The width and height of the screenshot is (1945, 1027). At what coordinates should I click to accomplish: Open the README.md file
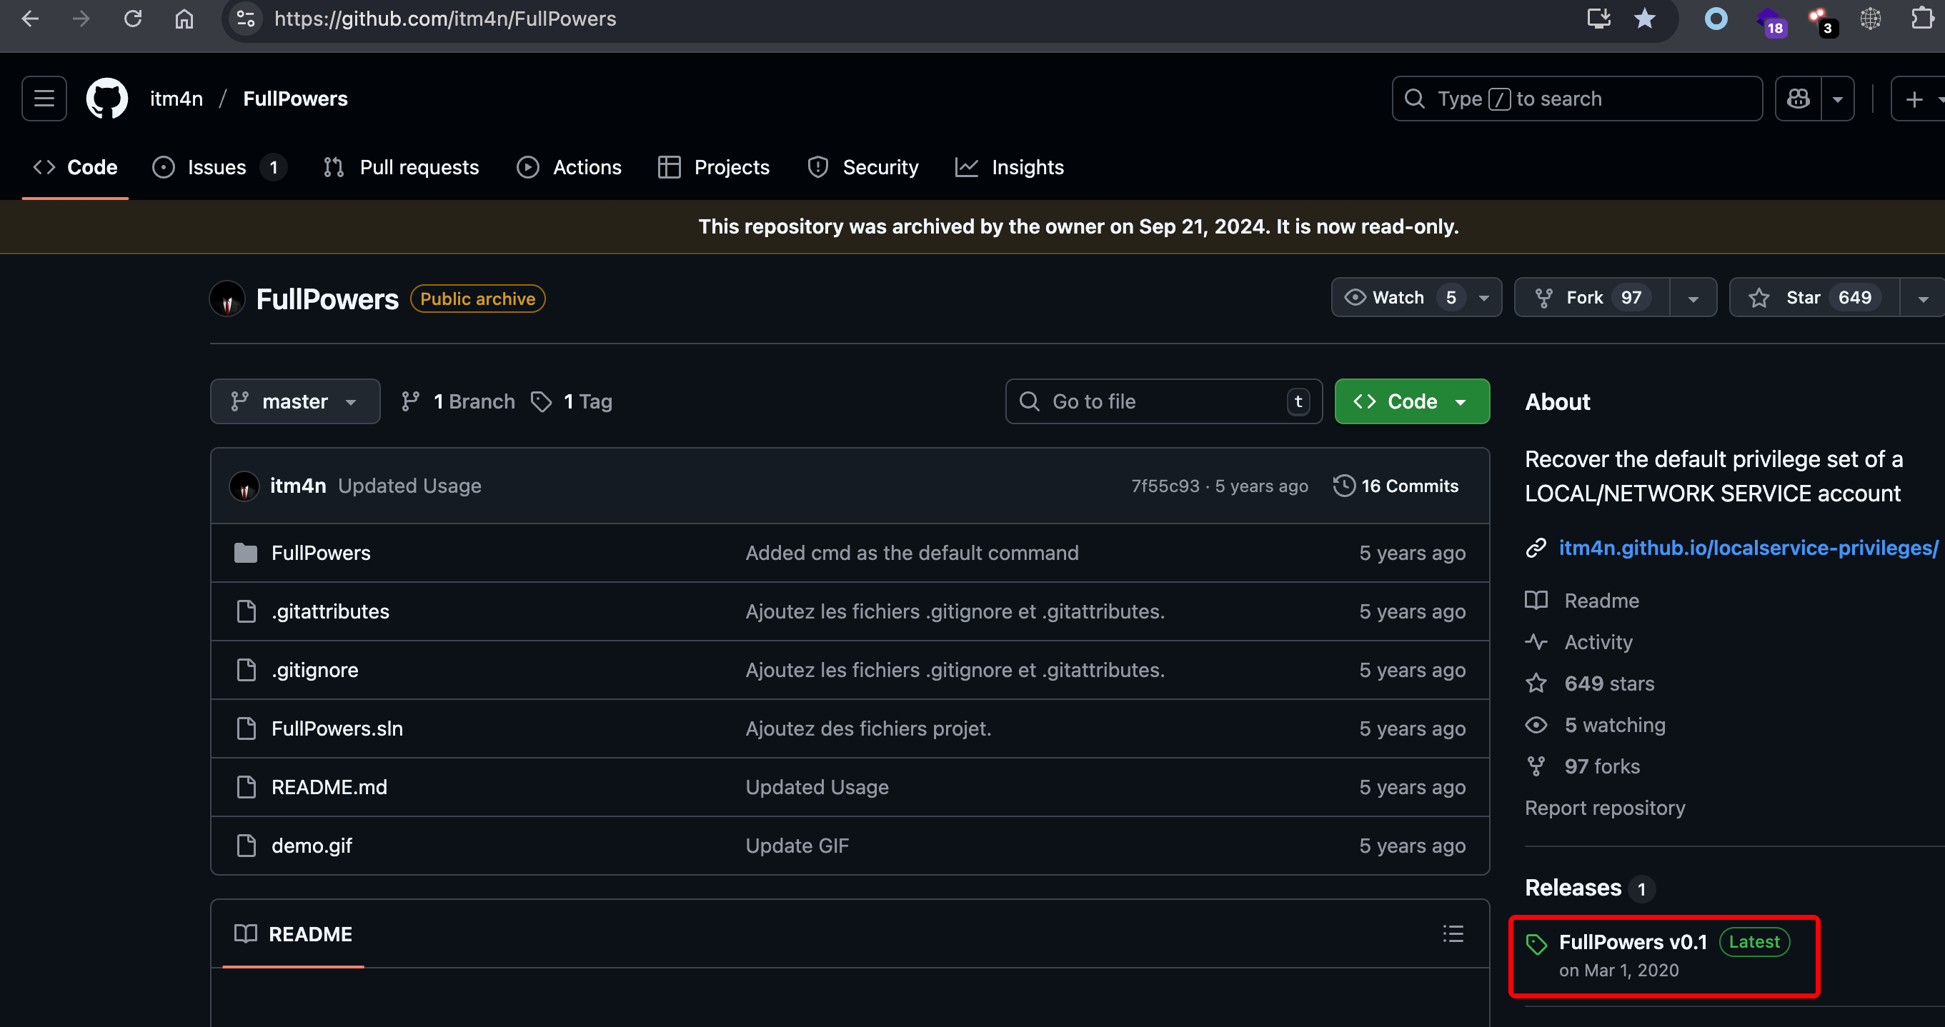[329, 787]
